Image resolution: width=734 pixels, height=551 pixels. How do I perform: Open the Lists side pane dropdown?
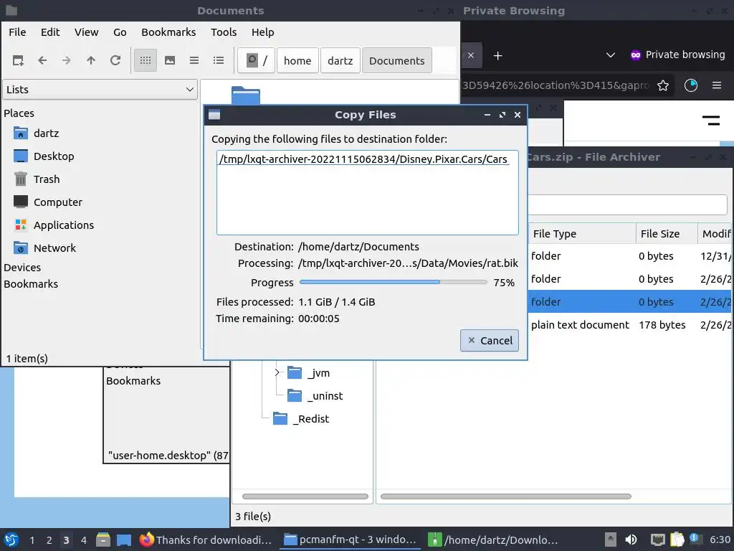click(100, 90)
